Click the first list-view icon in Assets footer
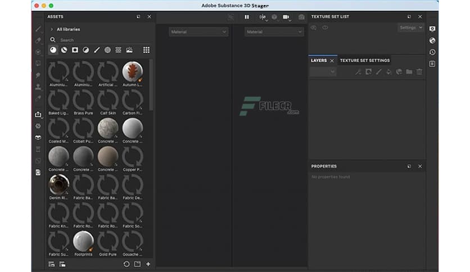Screen dimensions: 470x272 click(52, 264)
